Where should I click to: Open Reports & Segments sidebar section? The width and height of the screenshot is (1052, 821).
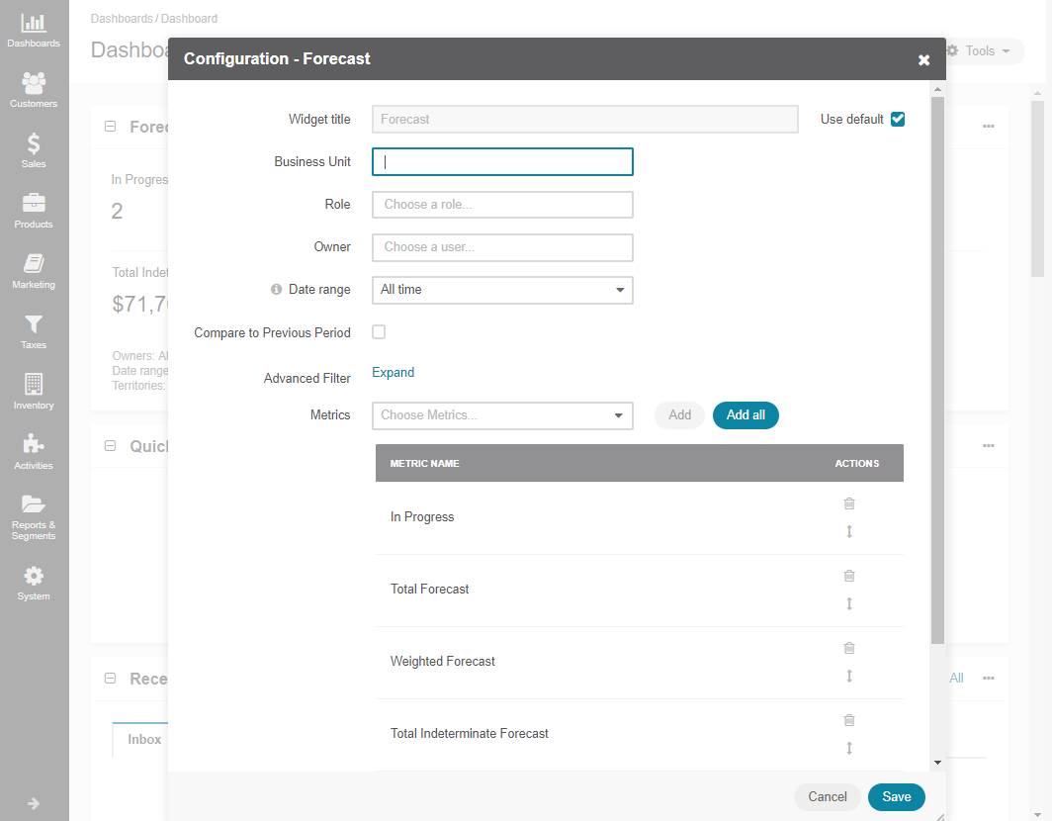[x=34, y=517]
